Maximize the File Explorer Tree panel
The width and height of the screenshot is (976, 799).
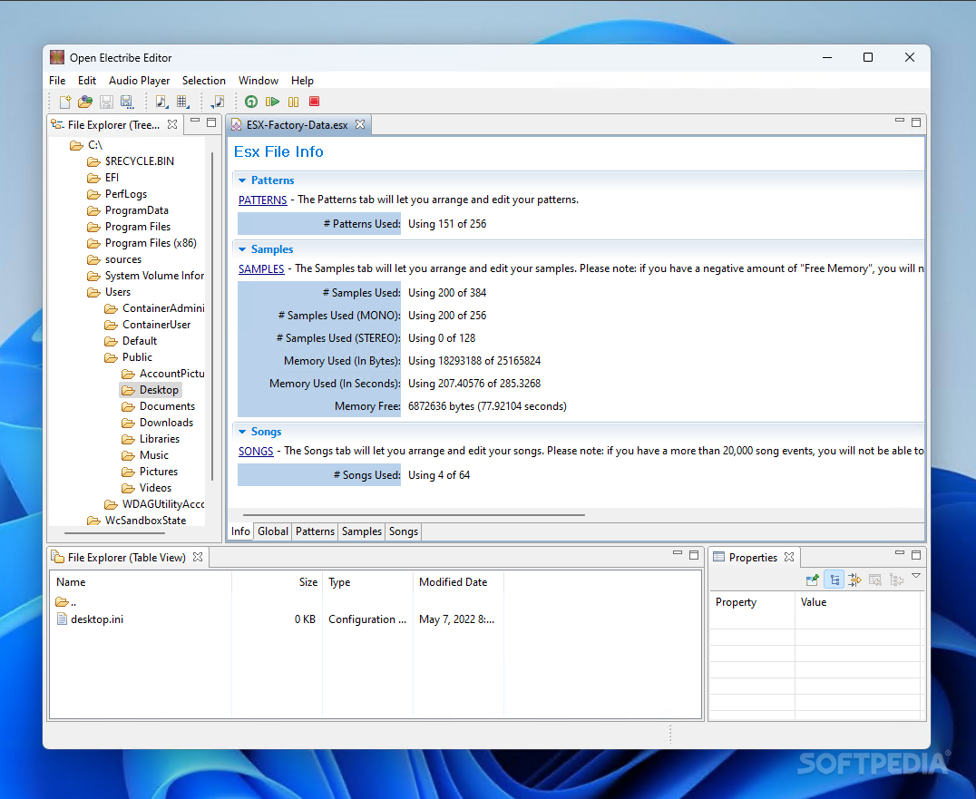pos(211,122)
